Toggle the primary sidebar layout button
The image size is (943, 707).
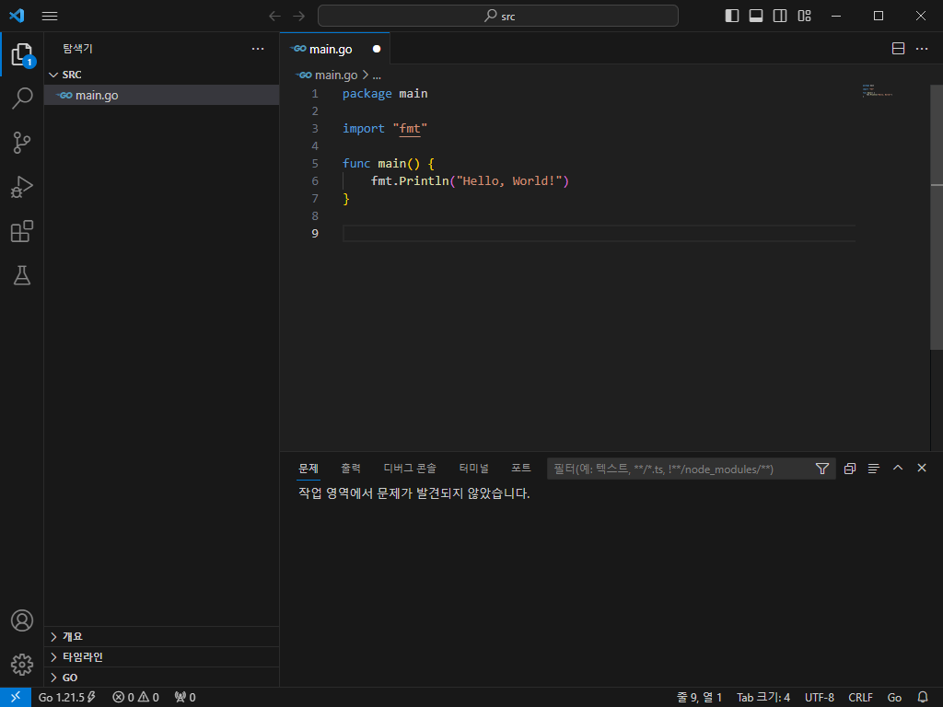[x=732, y=16]
